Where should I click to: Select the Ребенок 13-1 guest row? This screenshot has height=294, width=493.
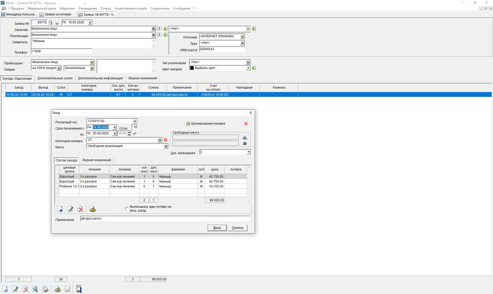point(150,186)
